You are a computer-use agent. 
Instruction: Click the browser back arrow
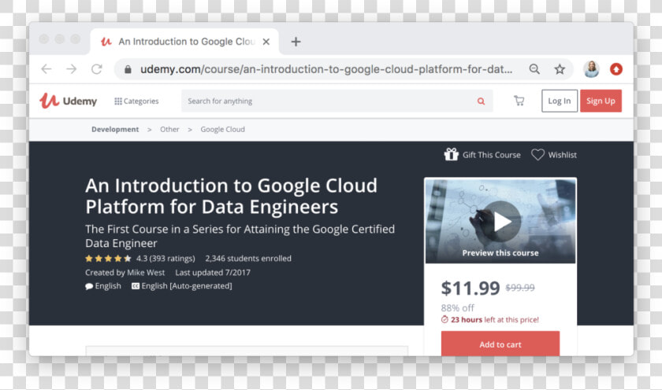click(46, 69)
